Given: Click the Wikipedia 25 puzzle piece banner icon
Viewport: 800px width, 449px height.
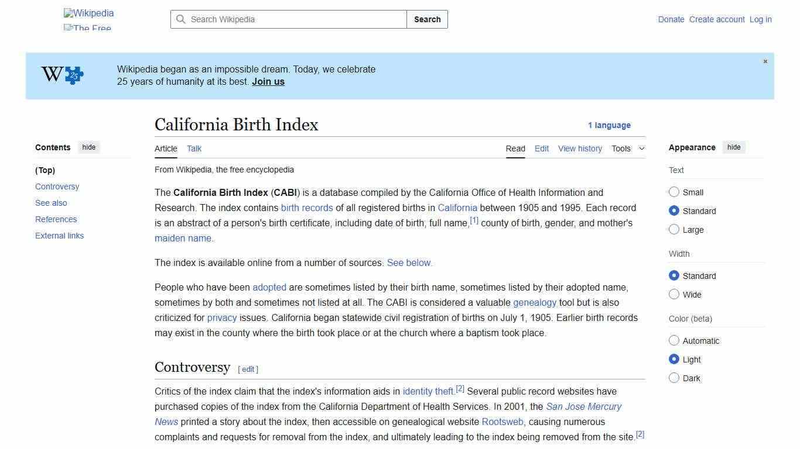Looking at the screenshot, I should [61, 75].
